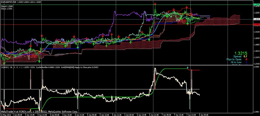Click the 5 Jun 21:45 time axis label
This screenshot has height=116, width=260.
pyautogui.click(x=117, y=115)
